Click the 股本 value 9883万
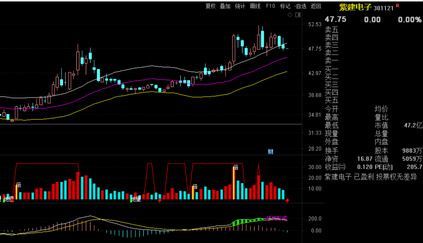 tap(412, 151)
